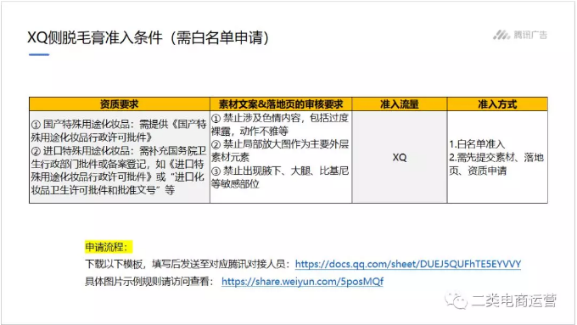Click the highlighted 申请流程 label
This screenshot has width=577, height=325.
click(x=109, y=247)
